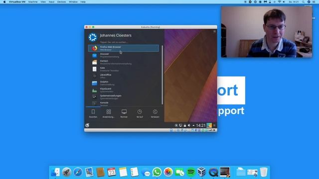Open the VirtualBox VM app menu

coord(17,2)
